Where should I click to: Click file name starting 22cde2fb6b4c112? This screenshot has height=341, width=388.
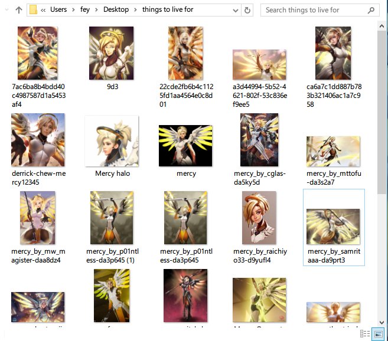(187, 96)
